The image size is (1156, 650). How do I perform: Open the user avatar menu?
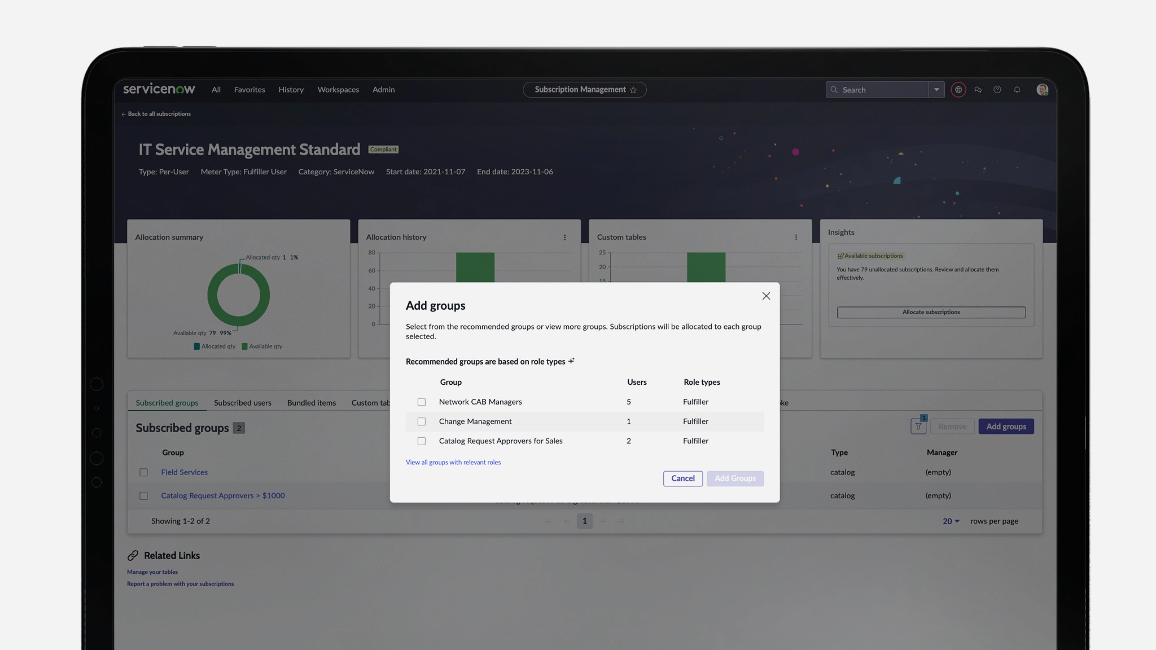coord(1042,90)
